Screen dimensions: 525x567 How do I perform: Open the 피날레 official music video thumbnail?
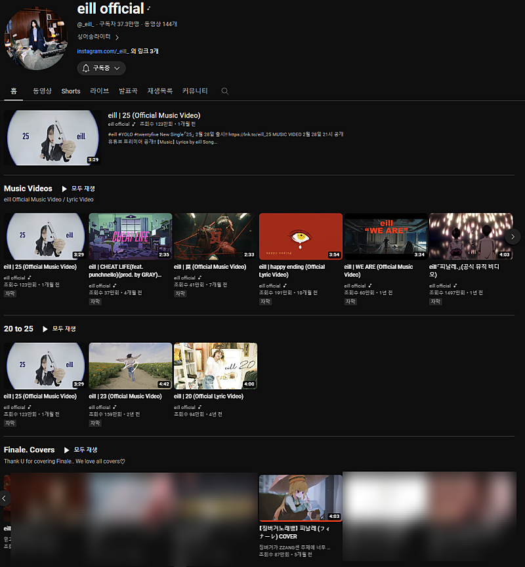coord(471,236)
